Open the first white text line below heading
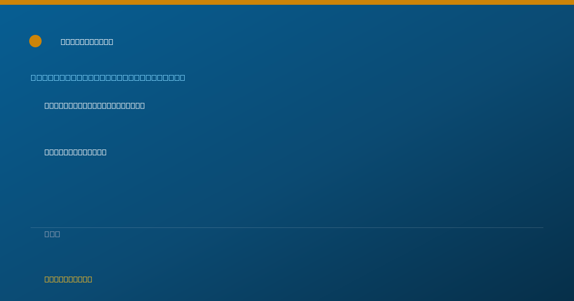574x301 pixels. tap(95, 106)
